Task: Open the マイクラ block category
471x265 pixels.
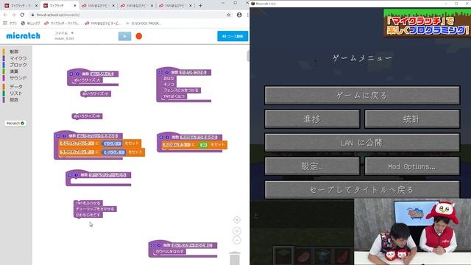Action: 18,58
